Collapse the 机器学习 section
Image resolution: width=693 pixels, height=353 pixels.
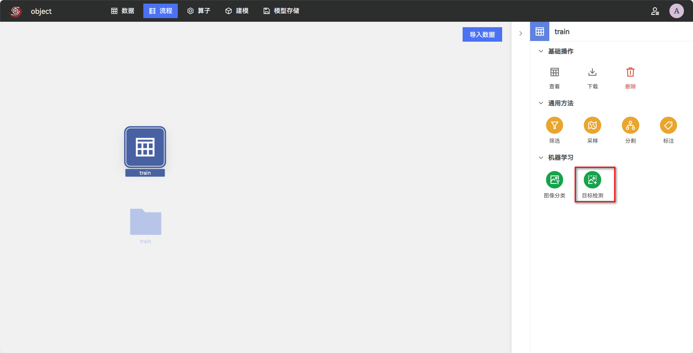point(541,158)
